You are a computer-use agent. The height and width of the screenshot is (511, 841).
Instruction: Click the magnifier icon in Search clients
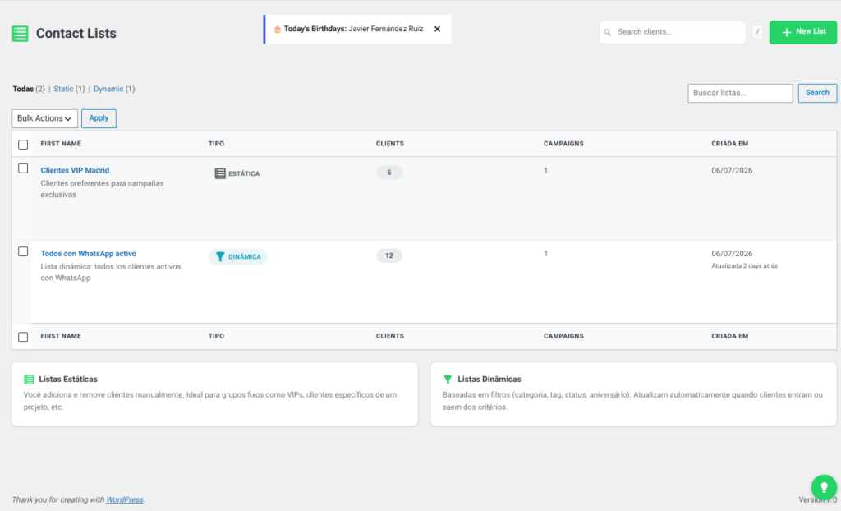coord(608,32)
